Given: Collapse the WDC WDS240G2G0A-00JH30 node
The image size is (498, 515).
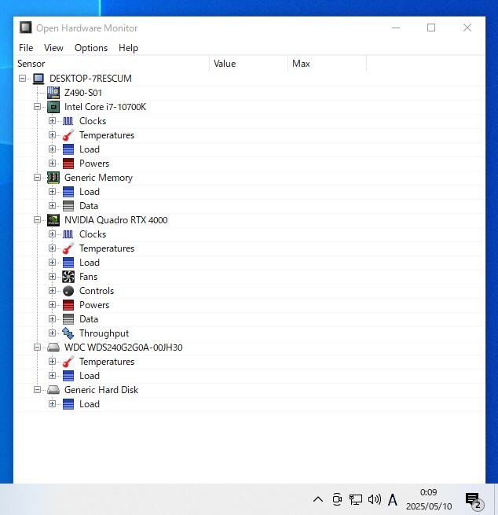Looking at the screenshot, I should [38, 348].
